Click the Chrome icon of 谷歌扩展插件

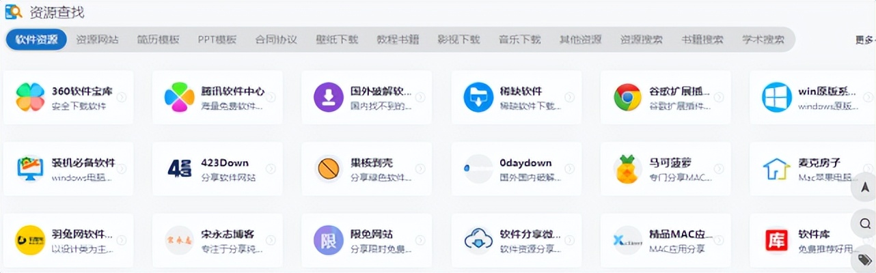click(627, 98)
